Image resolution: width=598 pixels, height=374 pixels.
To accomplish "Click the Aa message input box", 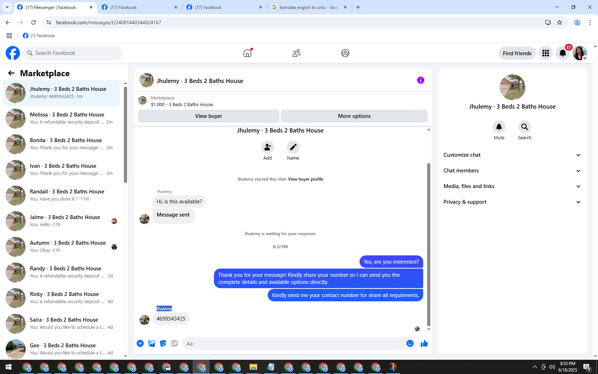I will [294, 343].
